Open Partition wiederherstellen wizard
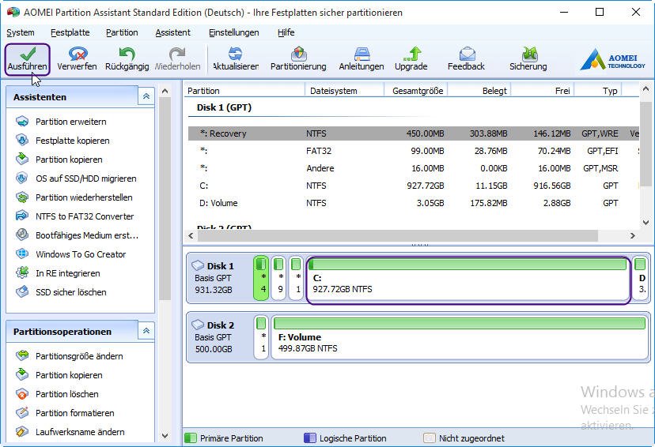Screen dimensions: 655x447 point(74,197)
